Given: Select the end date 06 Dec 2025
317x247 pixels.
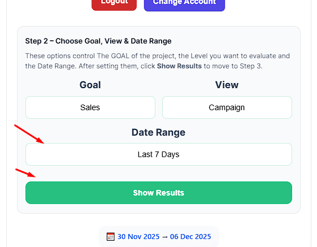Looking at the screenshot, I should coord(190,237).
